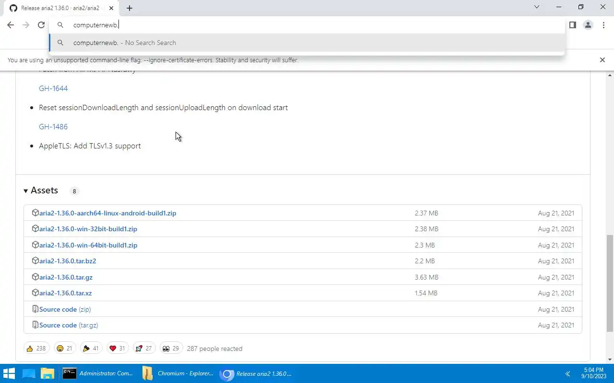Open the GH-1486 link
614x383 pixels.
click(53, 127)
